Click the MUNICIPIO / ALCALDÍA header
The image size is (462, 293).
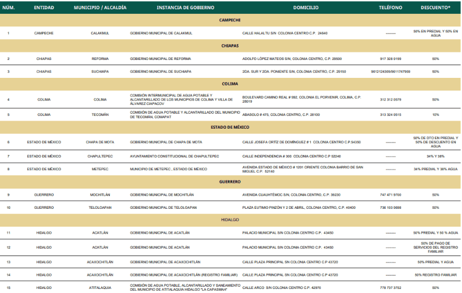click(100, 7)
